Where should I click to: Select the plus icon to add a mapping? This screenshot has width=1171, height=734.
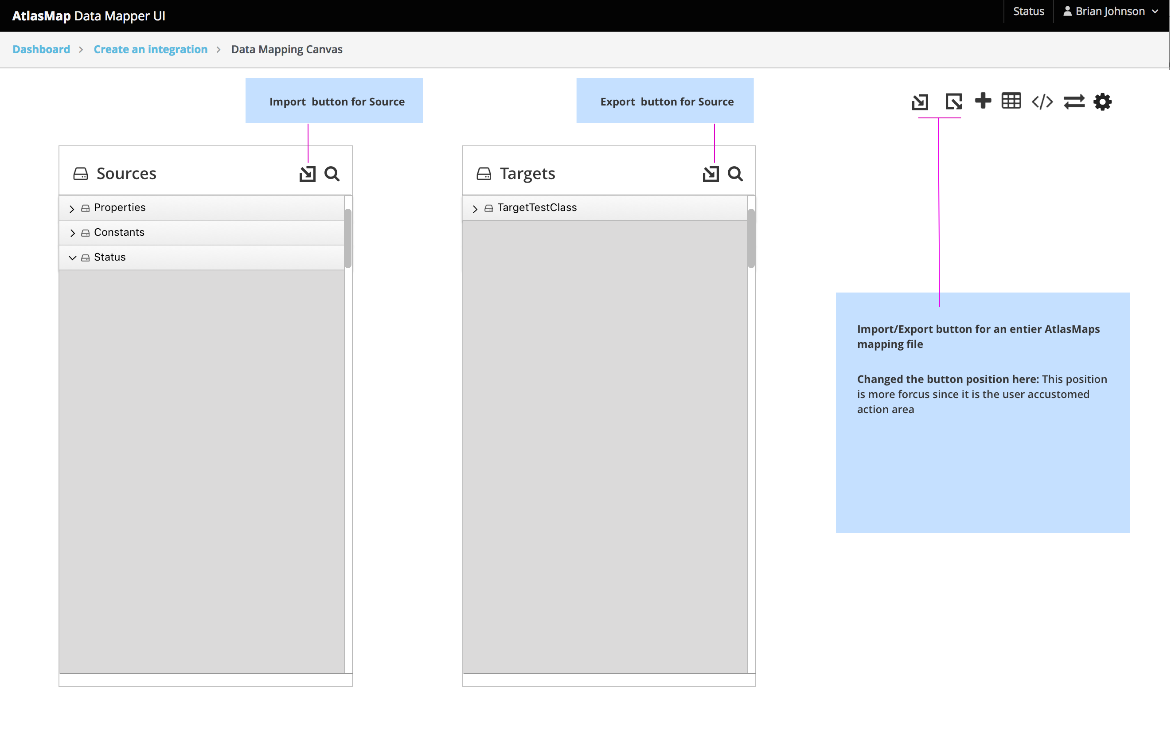click(983, 102)
